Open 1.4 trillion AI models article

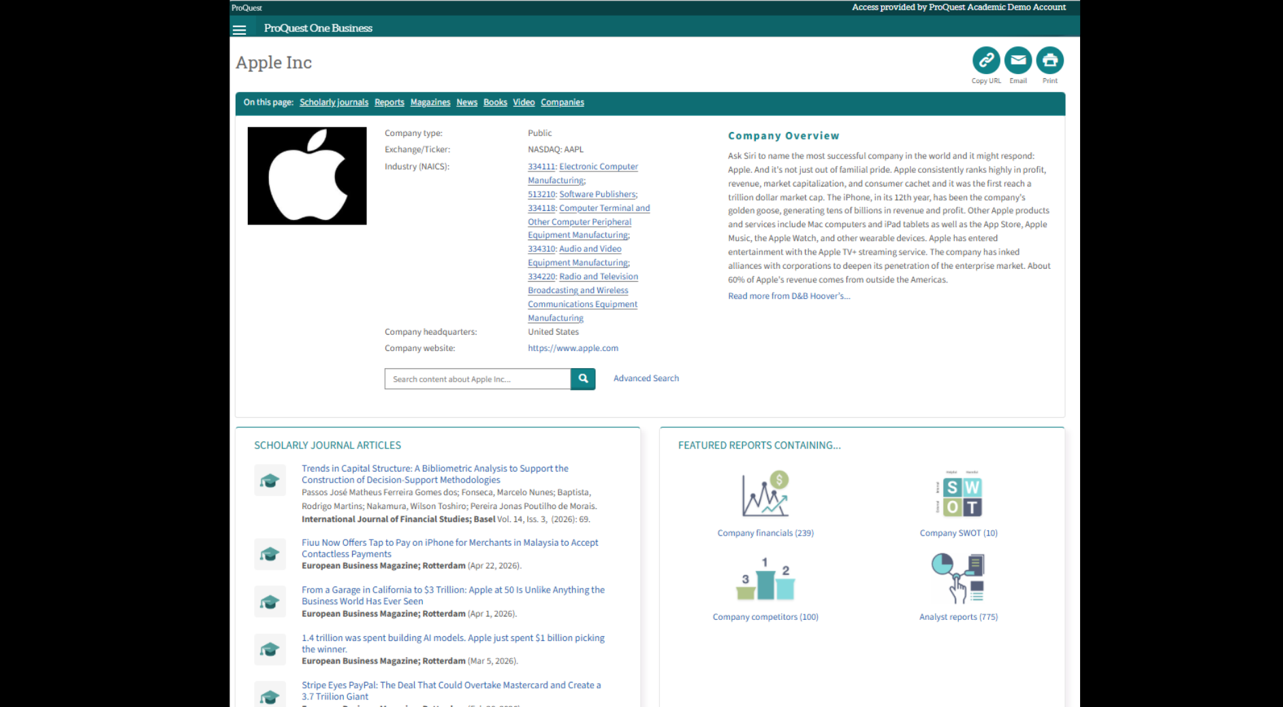pos(453,643)
